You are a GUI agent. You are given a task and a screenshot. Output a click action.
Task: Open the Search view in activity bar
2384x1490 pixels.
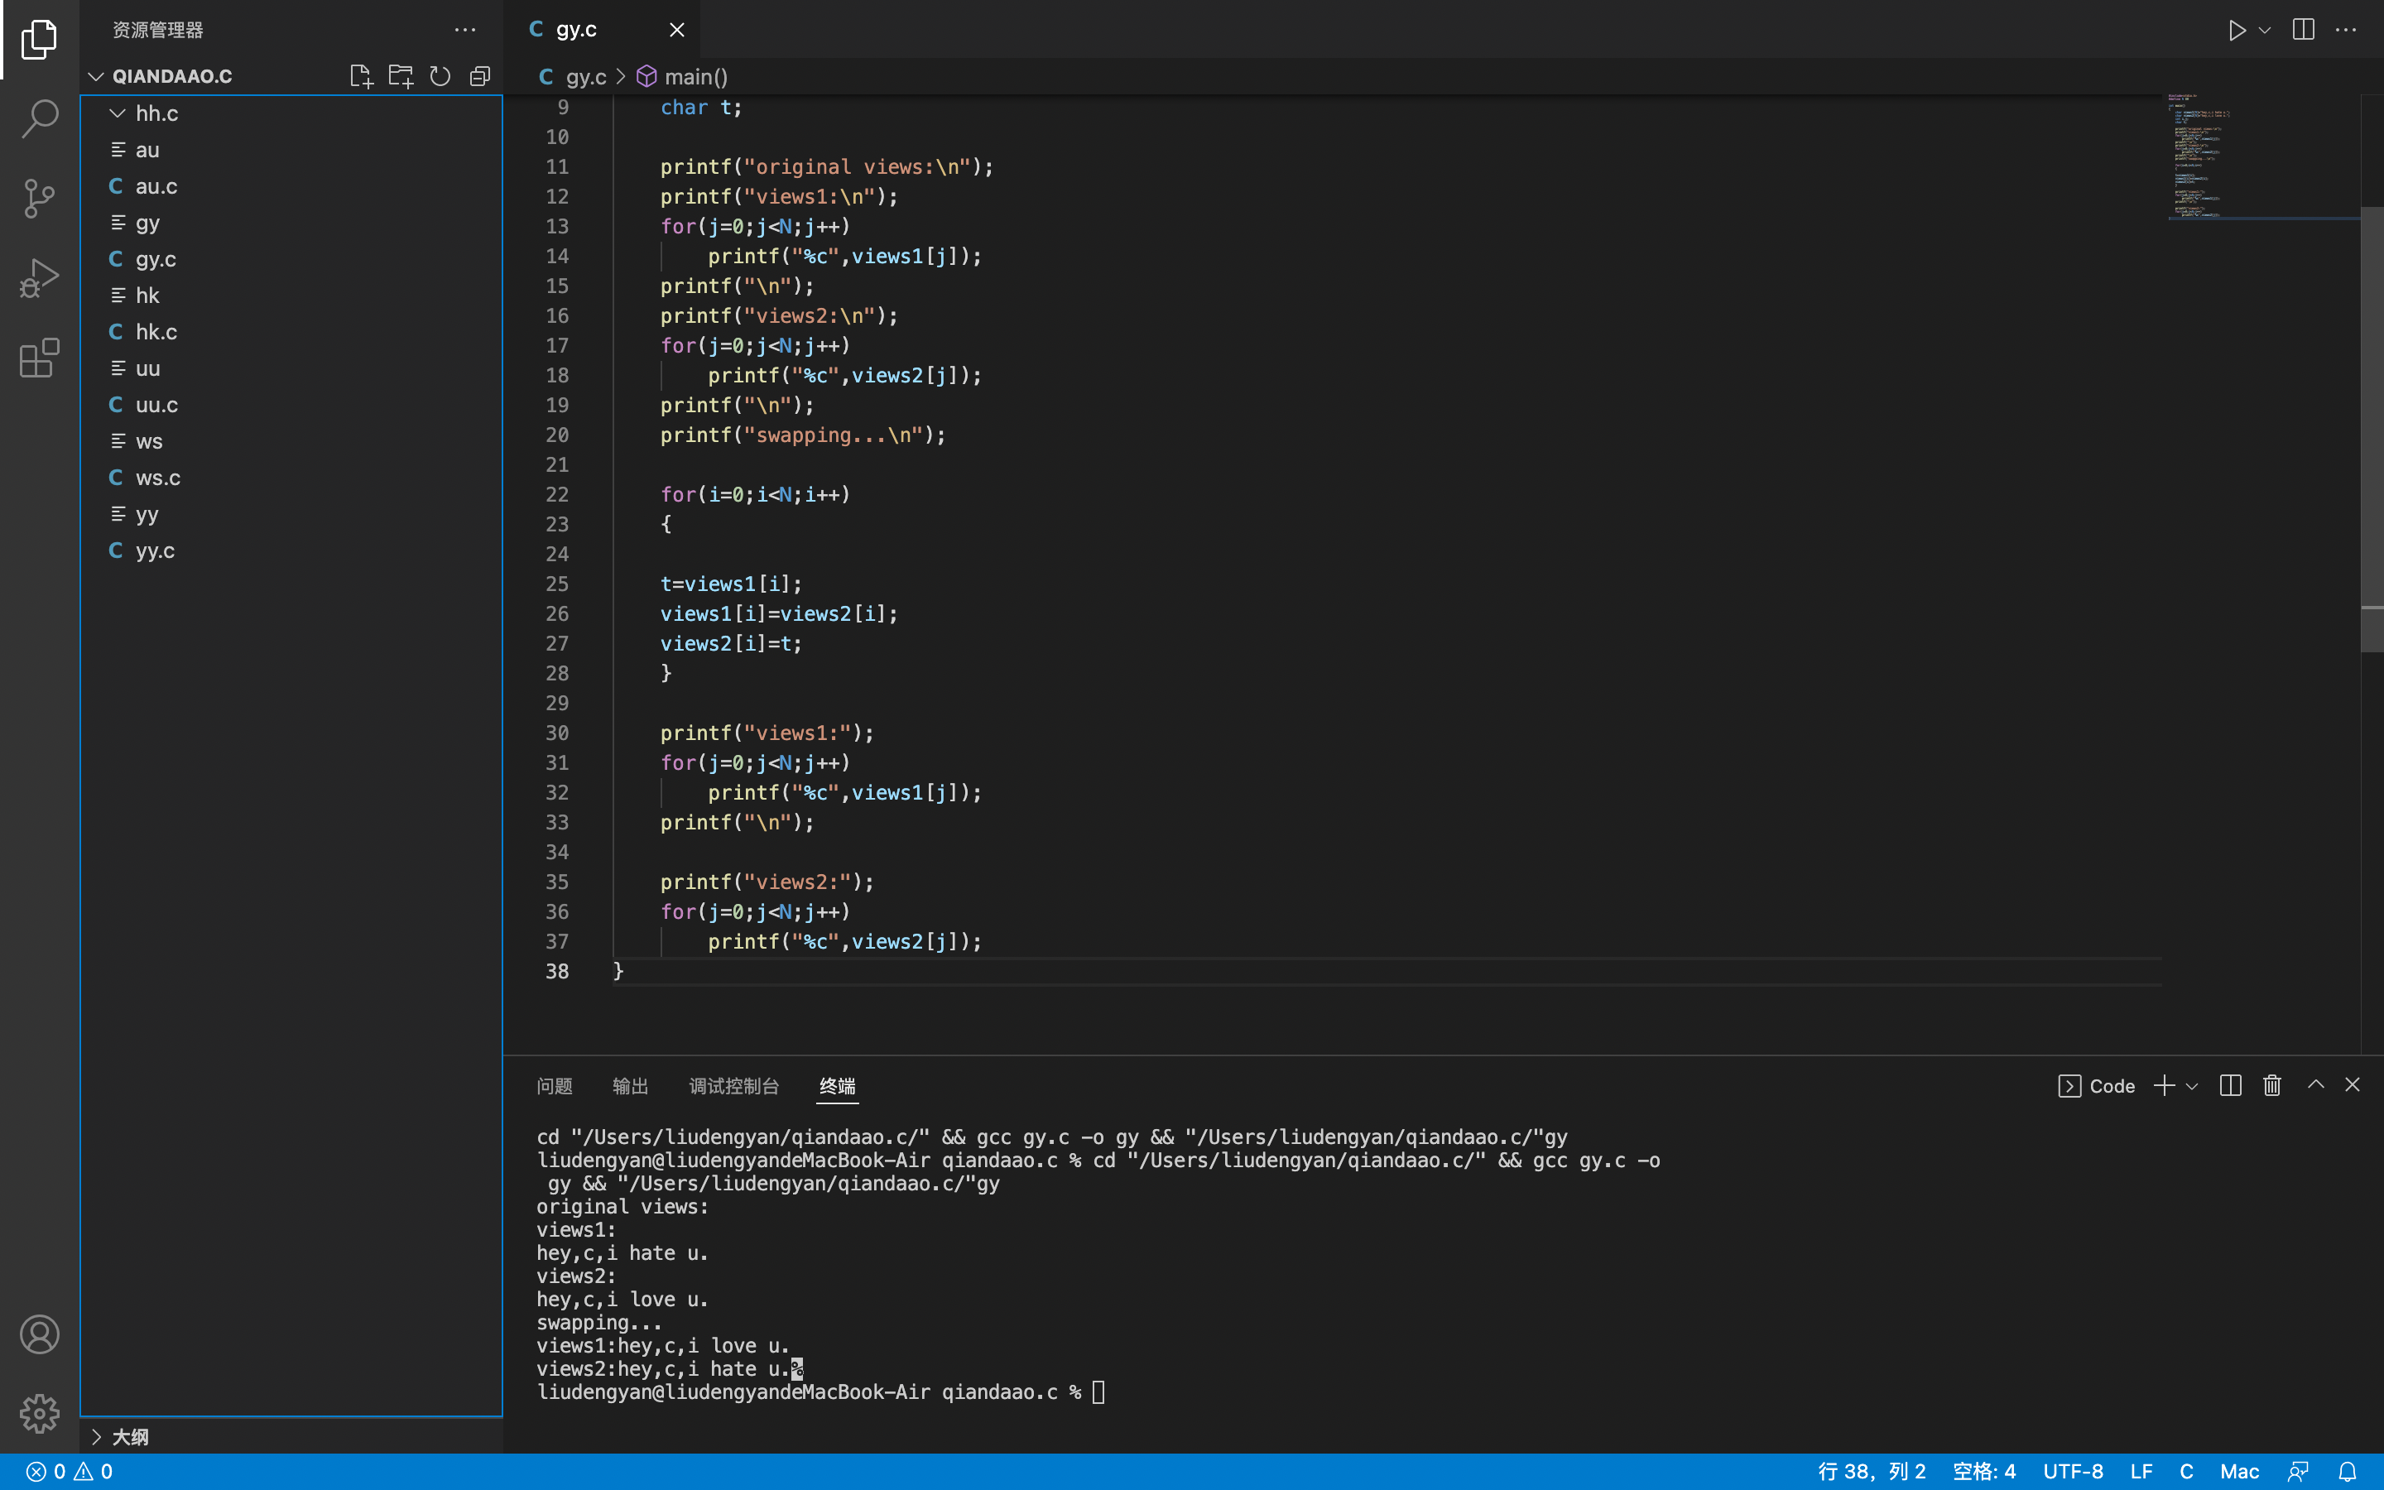coord(40,118)
